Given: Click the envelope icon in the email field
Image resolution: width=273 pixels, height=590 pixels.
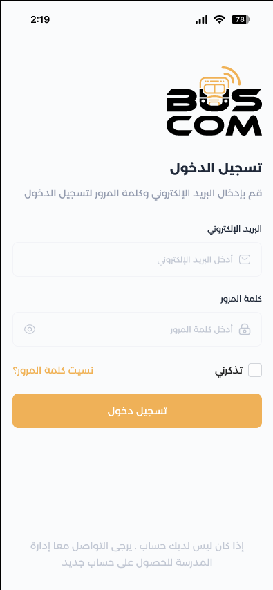Looking at the screenshot, I should click(245, 259).
